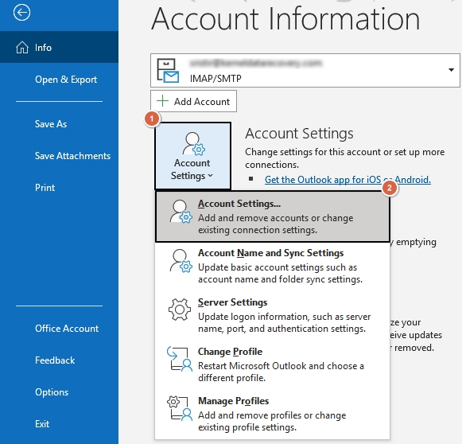462x444 pixels.
Task: Expand the Account Settings dropdown button
Action: [192, 156]
